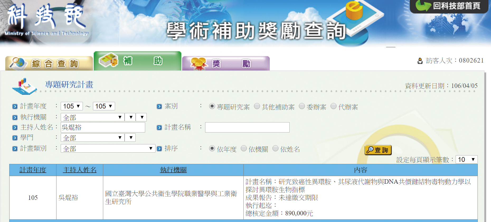Expand the 計畫類別 dropdown
This screenshot has width=491, height=222.
click(x=108, y=148)
